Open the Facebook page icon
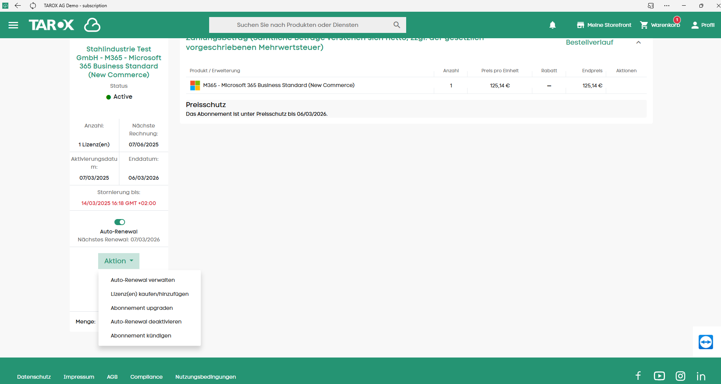Viewport: 721px width, 384px height. (638, 376)
